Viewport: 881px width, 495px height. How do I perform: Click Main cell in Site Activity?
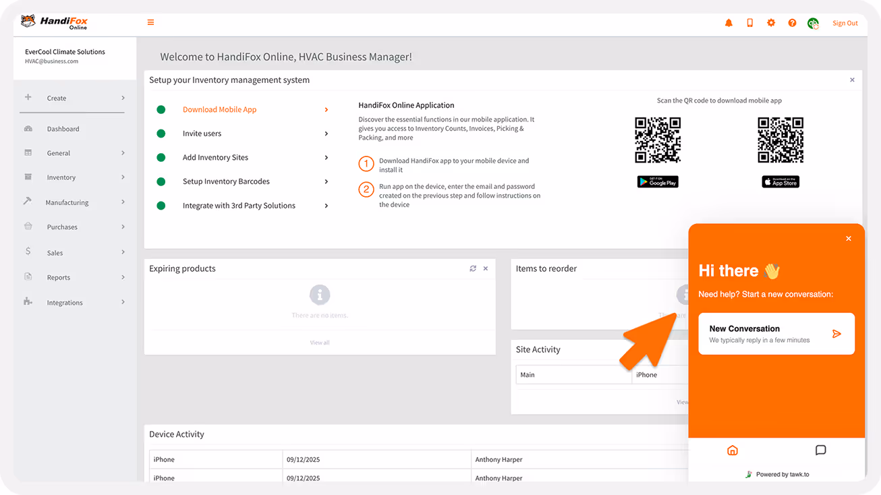click(x=574, y=375)
